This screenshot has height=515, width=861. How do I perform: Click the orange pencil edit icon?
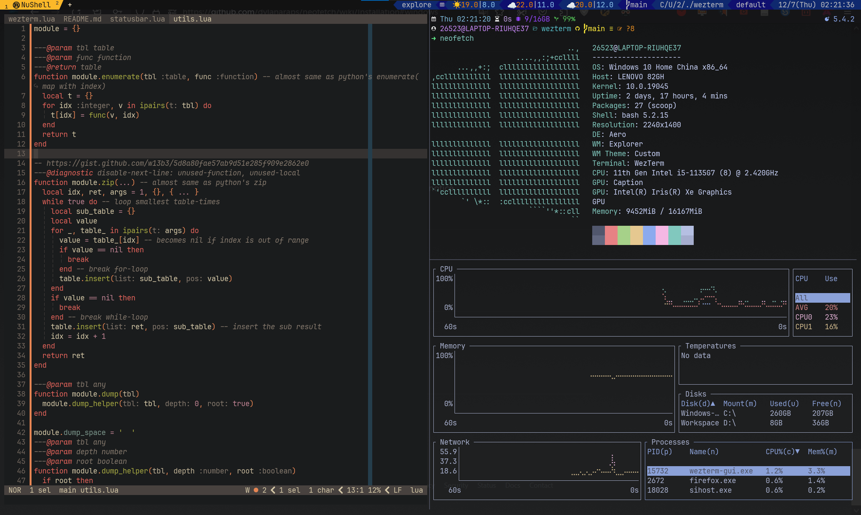coord(620,29)
